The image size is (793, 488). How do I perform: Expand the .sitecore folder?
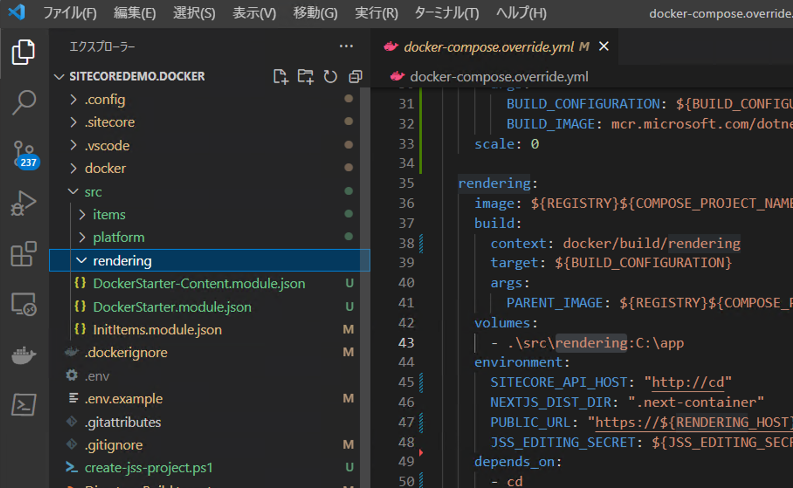click(x=73, y=122)
